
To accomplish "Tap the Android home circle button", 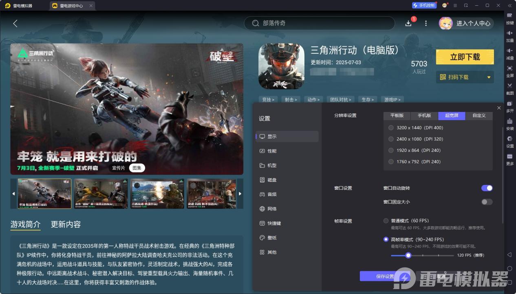I will (x=509, y=268).
